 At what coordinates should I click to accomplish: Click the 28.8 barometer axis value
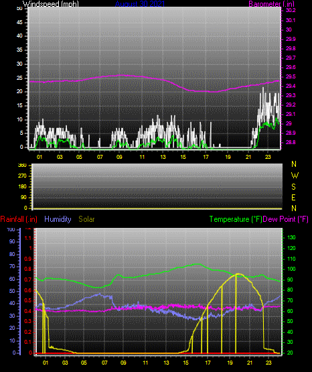[291, 142]
